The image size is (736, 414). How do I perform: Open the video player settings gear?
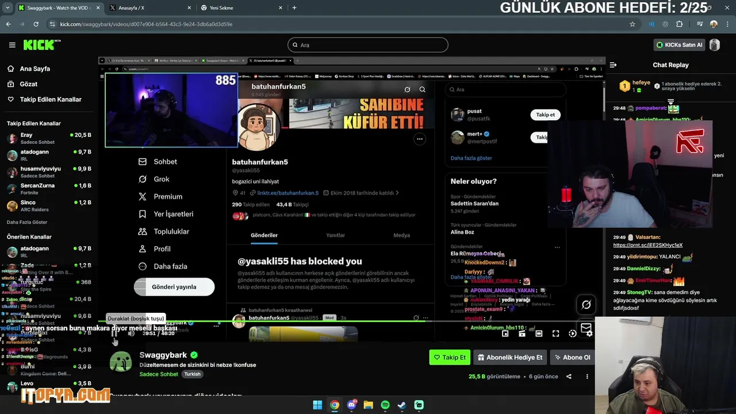[589, 333]
